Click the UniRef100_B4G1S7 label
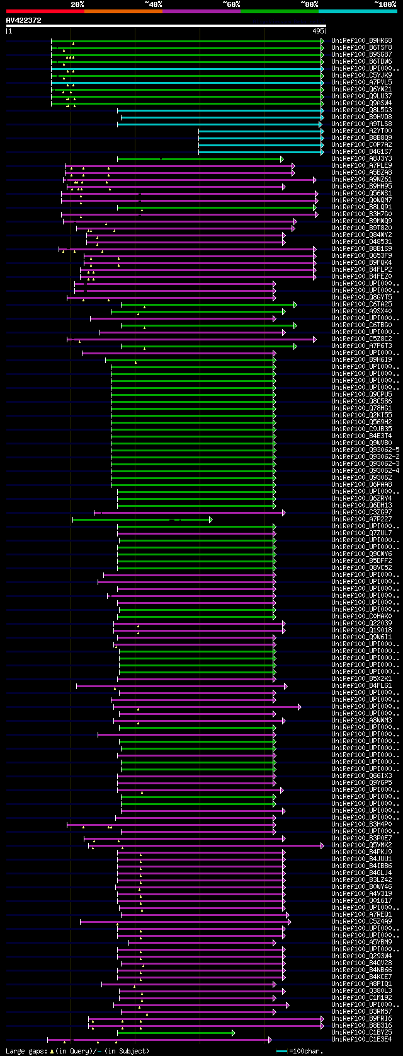 tap(361, 152)
